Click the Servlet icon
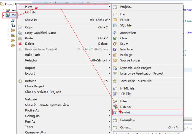Viewport: 192px width, 134px height. pyautogui.click(x=115, y=113)
